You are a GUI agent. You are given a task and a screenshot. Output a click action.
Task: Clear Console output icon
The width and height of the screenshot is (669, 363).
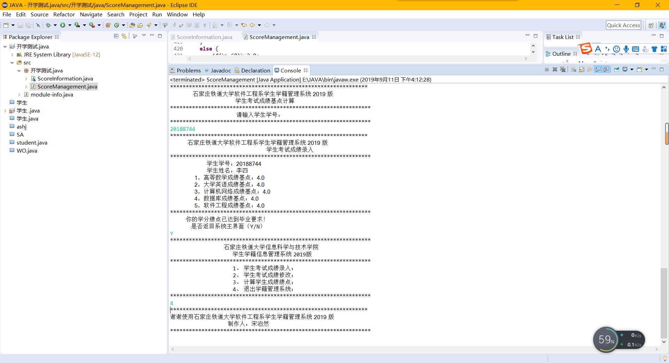(x=574, y=69)
